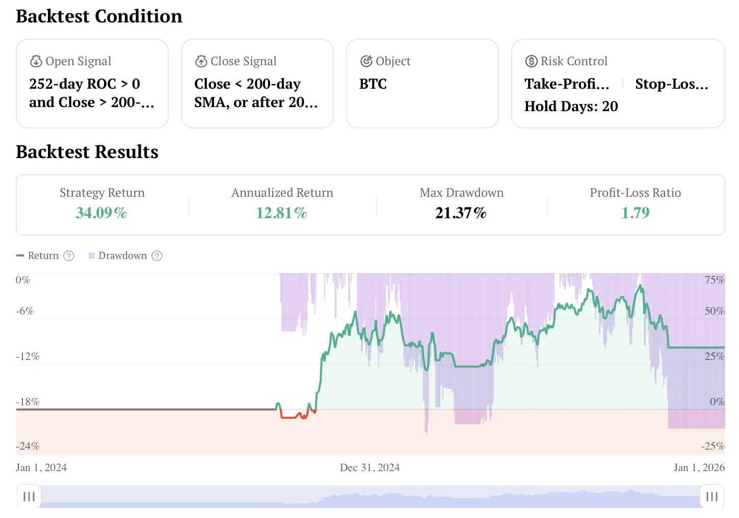Click the Strategy Return value 34.09%
Viewport: 739px width, 518px height.
101,213
